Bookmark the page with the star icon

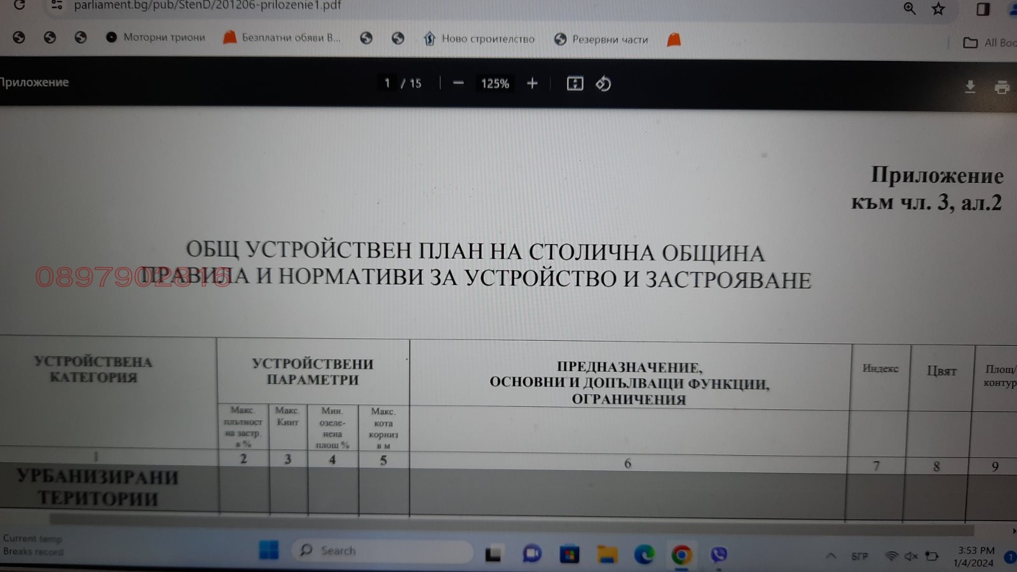(x=936, y=9)
